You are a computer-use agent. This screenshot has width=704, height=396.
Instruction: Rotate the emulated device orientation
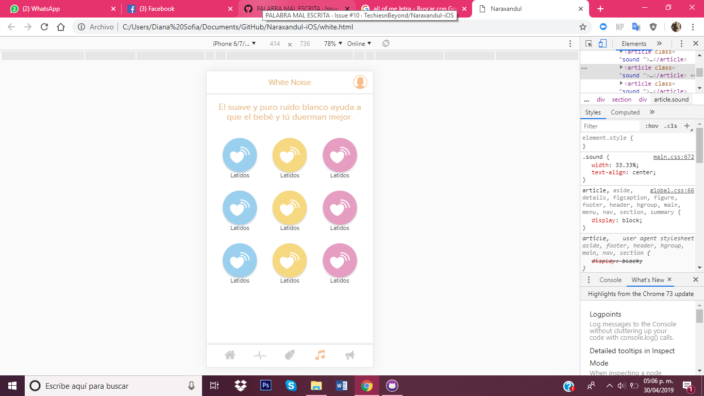coord(385,44)
